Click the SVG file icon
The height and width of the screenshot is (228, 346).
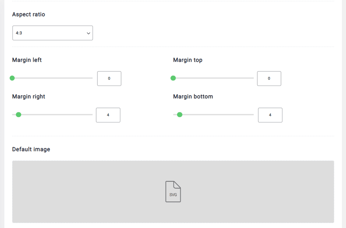(173, 191)
